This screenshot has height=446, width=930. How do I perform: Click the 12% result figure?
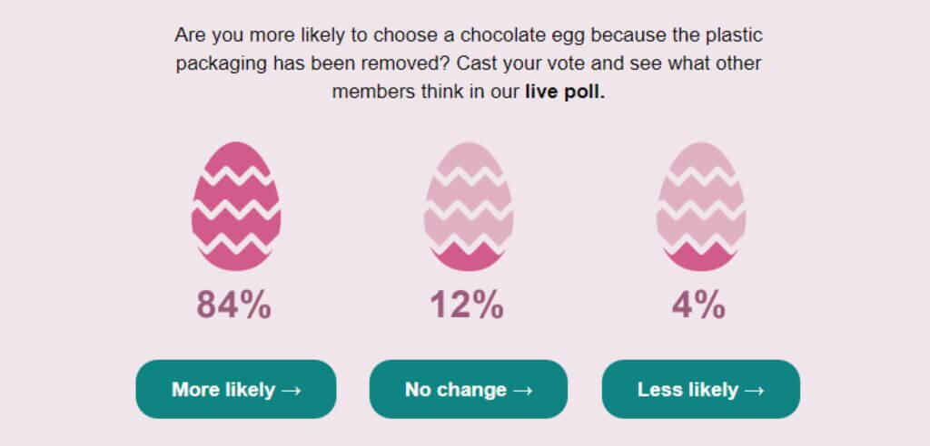point(467,305)
